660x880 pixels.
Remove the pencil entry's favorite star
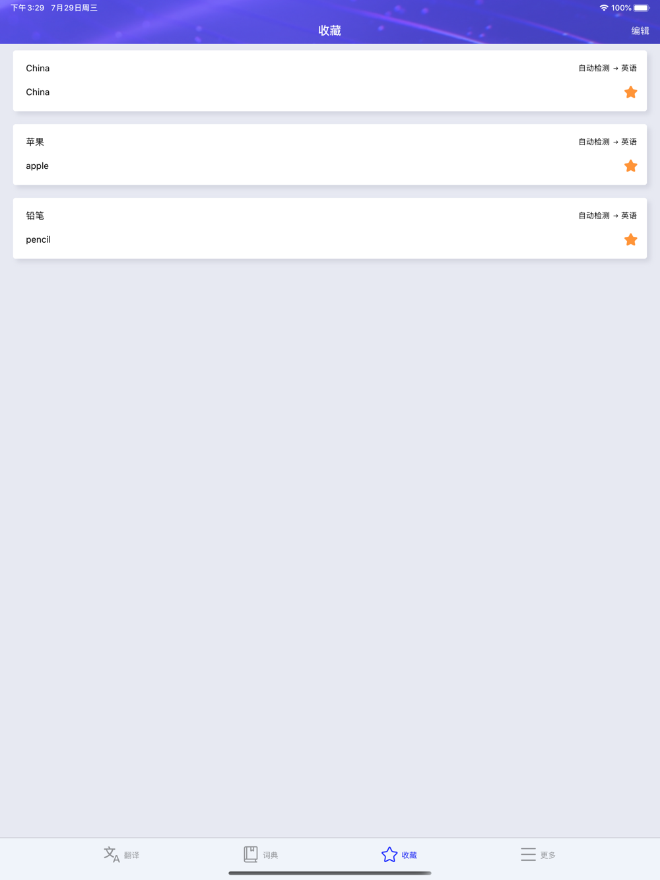pyautogui.click(x=630, y=240)
